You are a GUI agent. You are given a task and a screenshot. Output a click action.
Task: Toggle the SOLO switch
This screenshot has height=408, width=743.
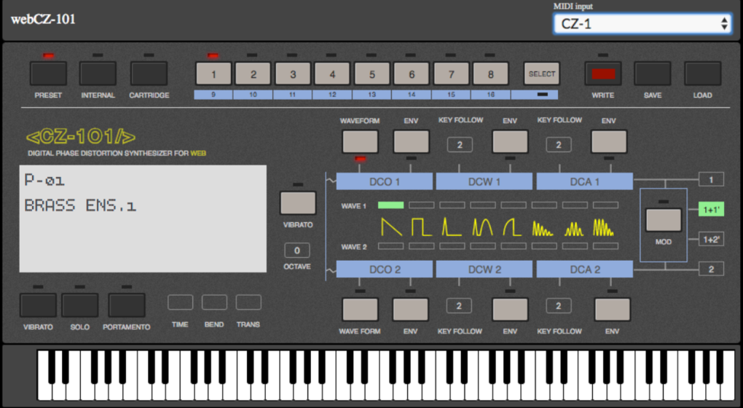pyautogui.click(x=79, y=305)
